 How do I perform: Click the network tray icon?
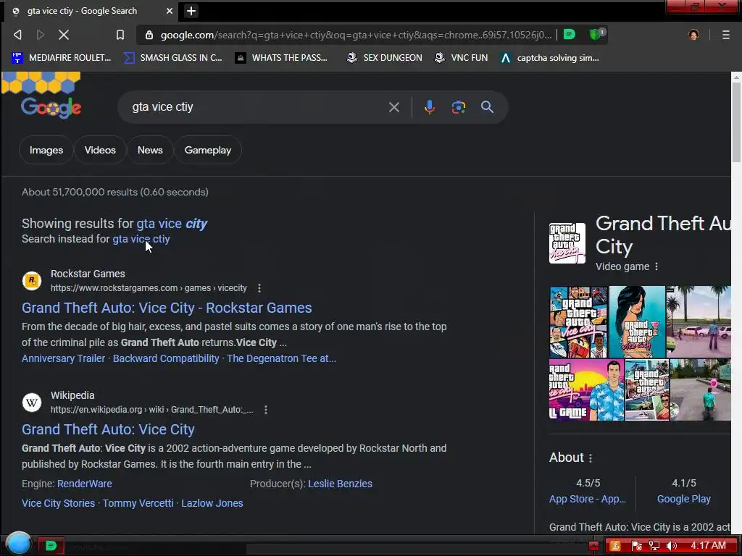(654, 546)
